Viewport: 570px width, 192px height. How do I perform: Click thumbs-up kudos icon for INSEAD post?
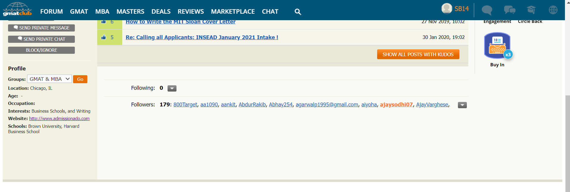[x=103, y=37]
